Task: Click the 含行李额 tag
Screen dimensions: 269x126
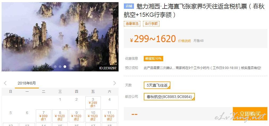Action: [151, 24]
